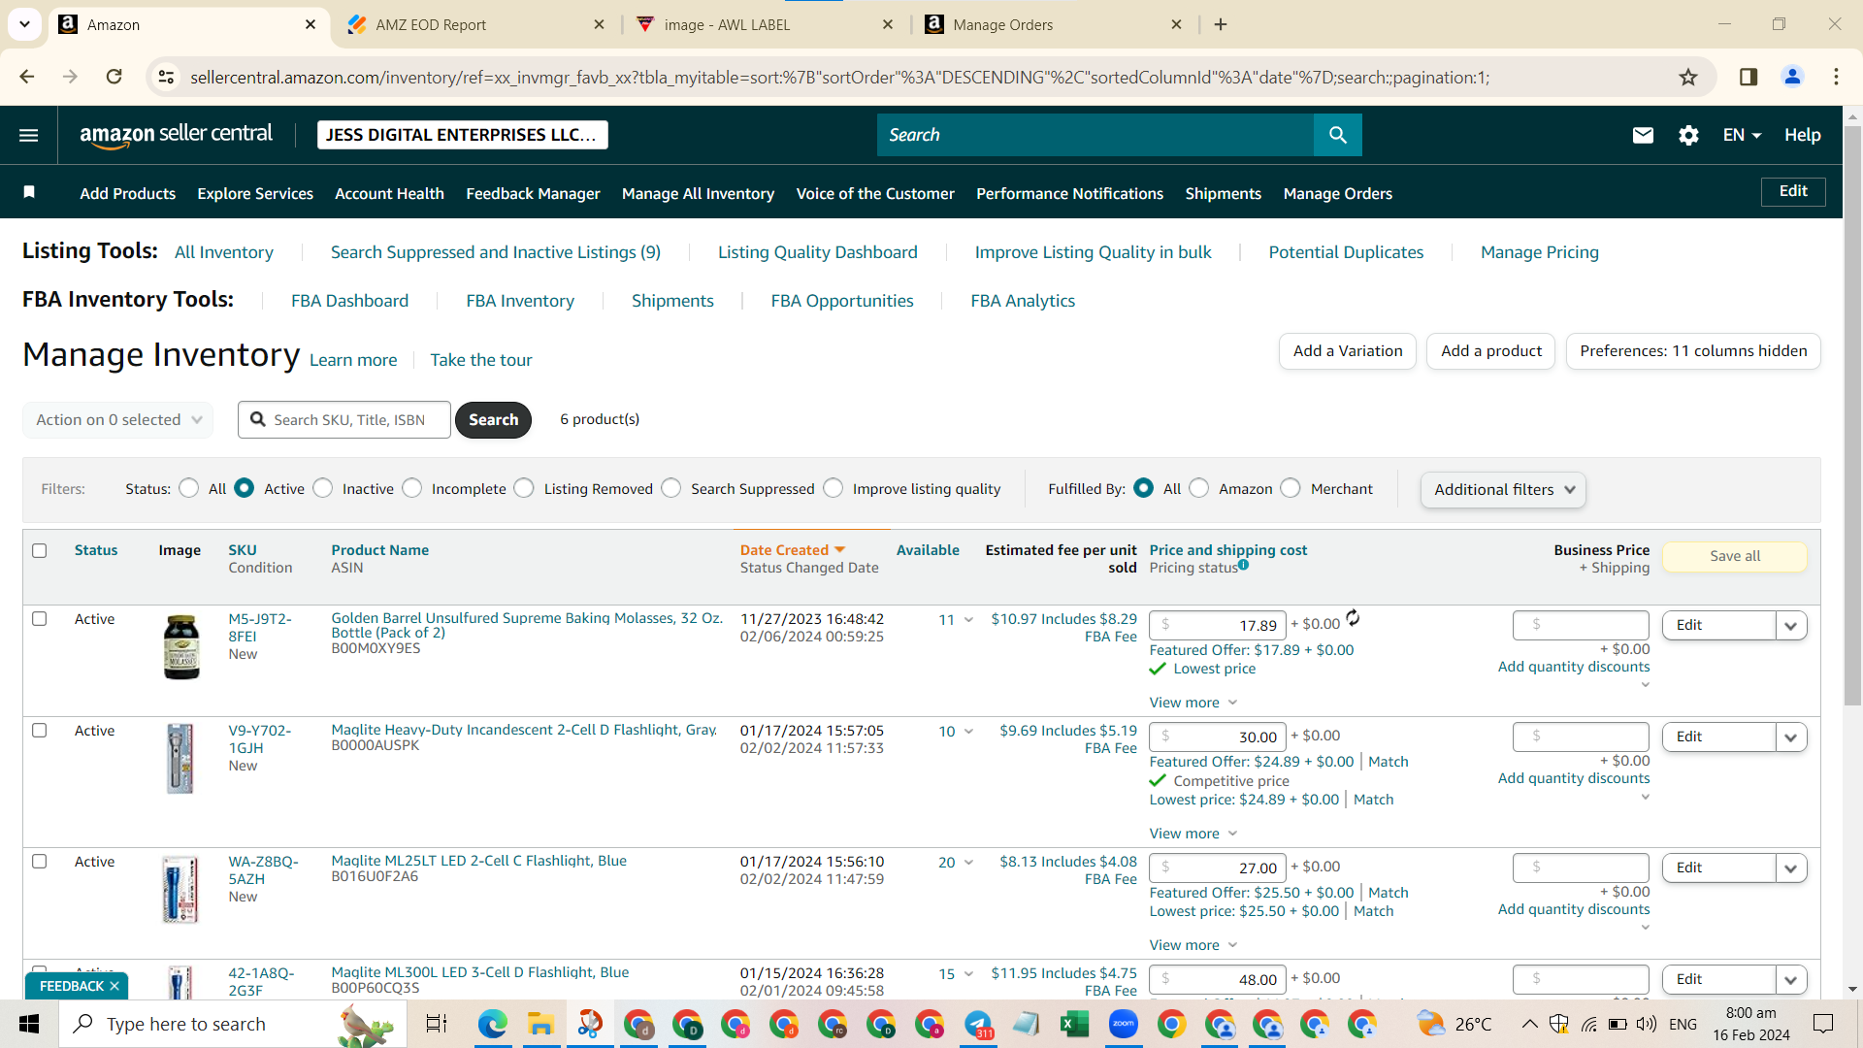Viewport: 1863px width, 1048px height.
Task: Expand available quantity 11 chevron
Action: 968,620
